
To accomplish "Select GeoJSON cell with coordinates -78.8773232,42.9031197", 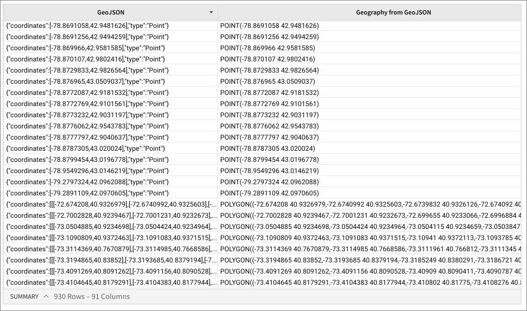I will pos(87,115).
